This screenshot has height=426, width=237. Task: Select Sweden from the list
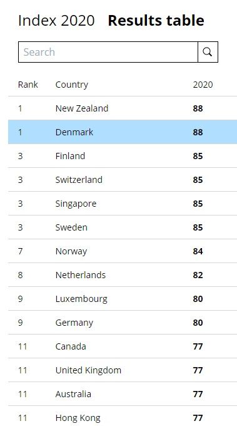tap(123, 227)
